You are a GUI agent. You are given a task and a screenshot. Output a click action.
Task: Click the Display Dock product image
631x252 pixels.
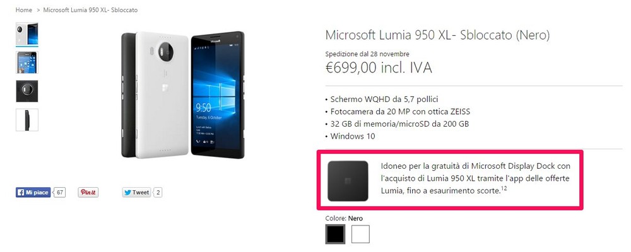(348, 181)
